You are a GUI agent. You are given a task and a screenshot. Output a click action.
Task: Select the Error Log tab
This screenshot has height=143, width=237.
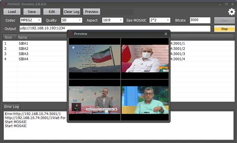11,106
